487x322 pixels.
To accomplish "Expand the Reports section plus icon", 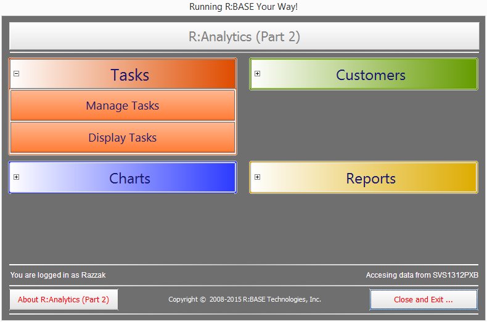I will point(257,177).
